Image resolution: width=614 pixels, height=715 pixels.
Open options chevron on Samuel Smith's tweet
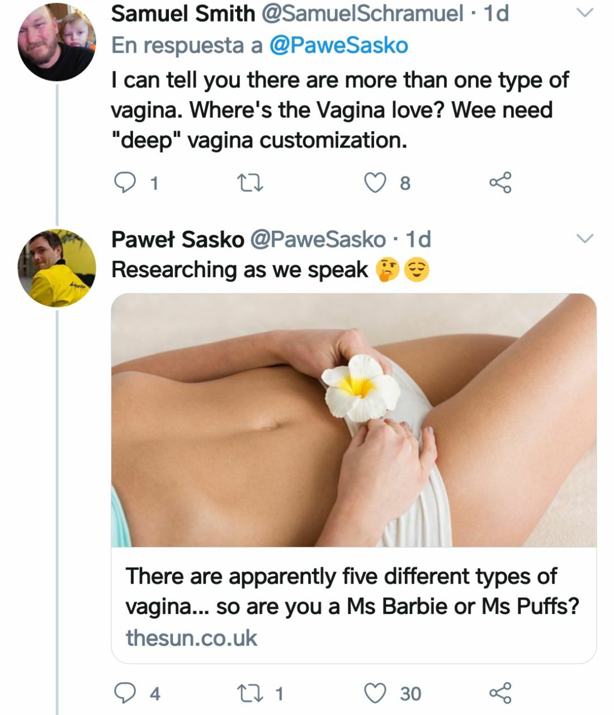(x=584, y=13)
